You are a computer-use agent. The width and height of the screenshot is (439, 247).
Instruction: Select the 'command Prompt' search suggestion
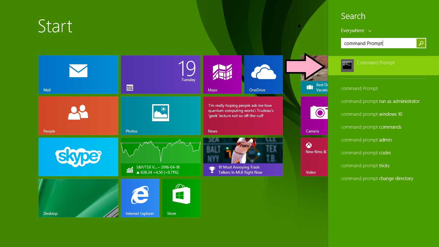click(359, 88)
